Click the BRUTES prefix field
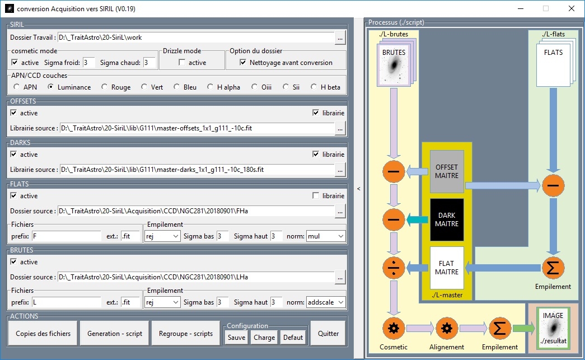Image resolution: width=585 pixels, height=360 pixels. click(x=67, y=302)
